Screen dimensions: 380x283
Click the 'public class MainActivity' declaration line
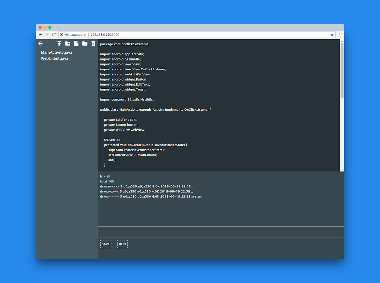156,110
